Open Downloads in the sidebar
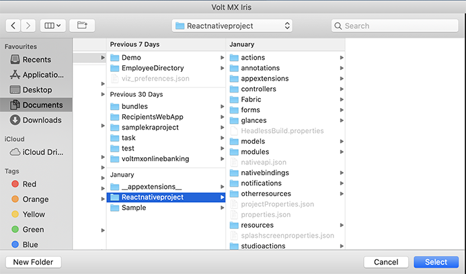The width and height of the screenshot is (466, 274). pos(36,120)
